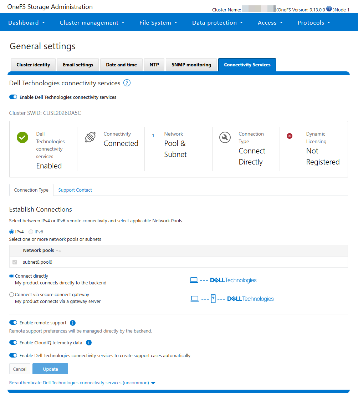358x395 pixels.
Task: Disable Dell Technologies connectivity services
Action: [13, 97]
